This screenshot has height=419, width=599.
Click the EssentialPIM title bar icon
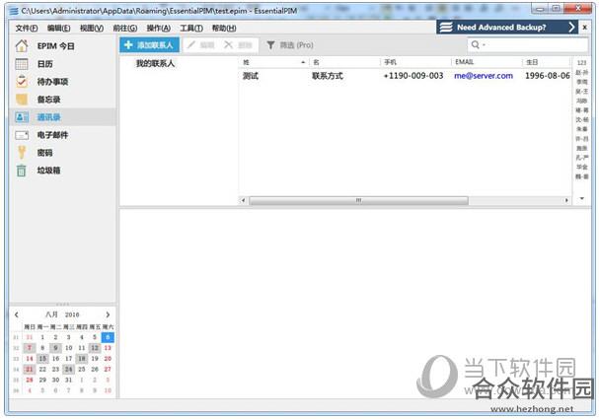click(x=14, y=11)
